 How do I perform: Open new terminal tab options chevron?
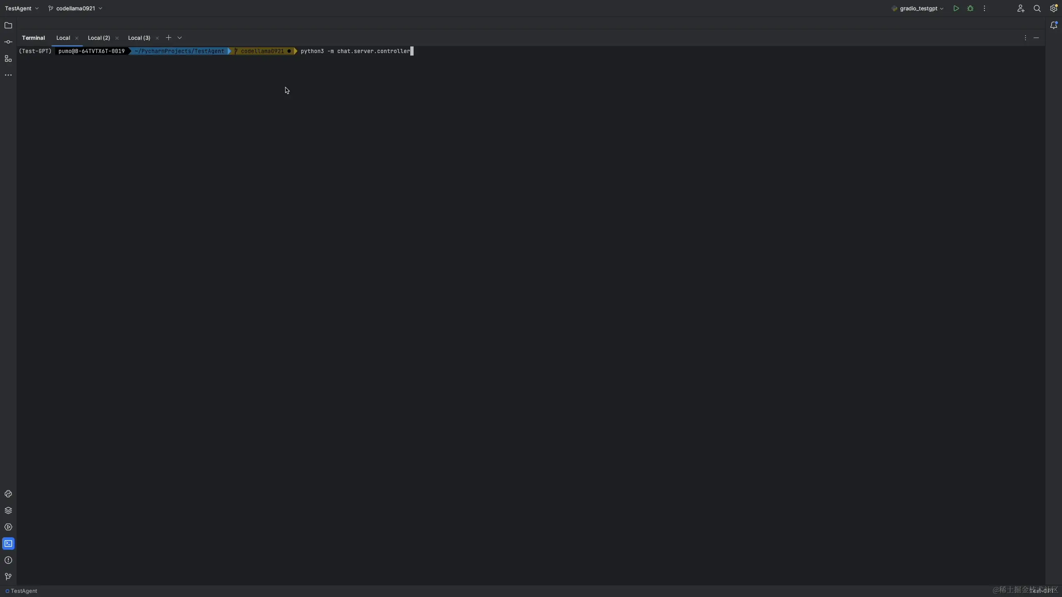179,38
